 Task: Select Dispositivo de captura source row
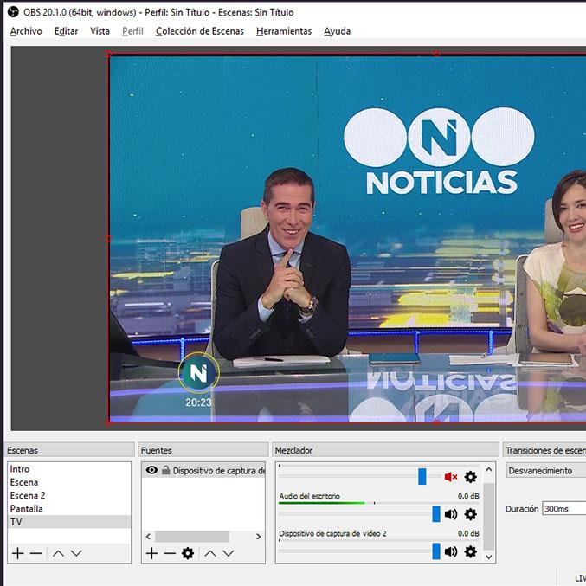tap(203, 470)
